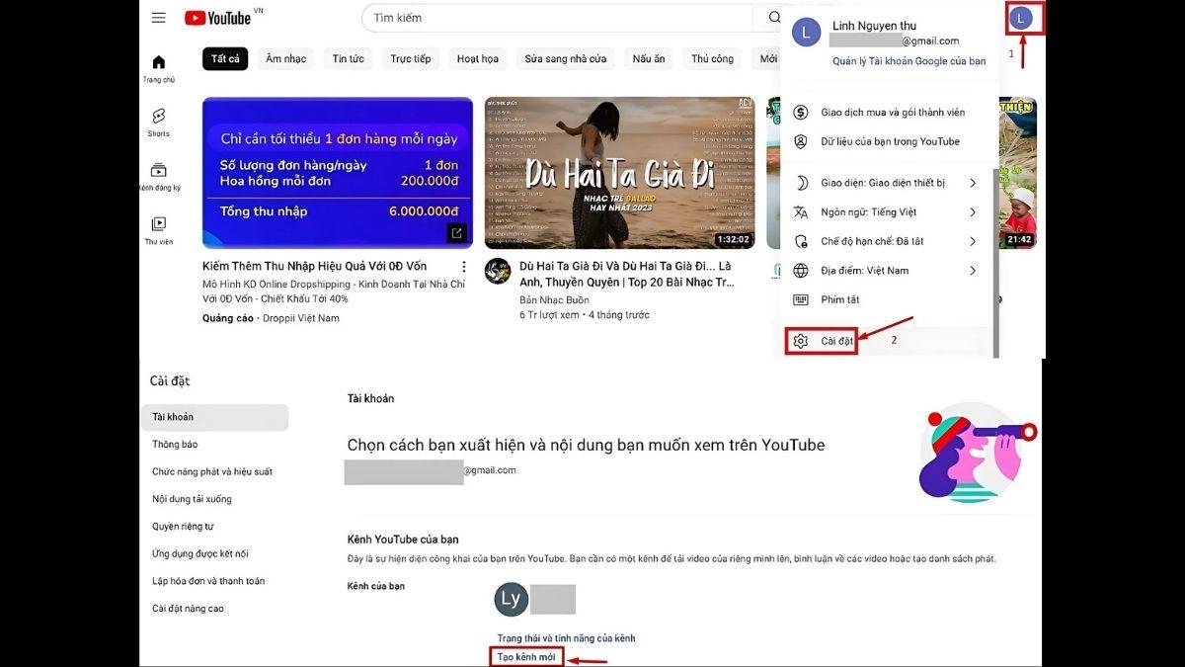Image resolution: width=1185 pixels, height=667 pixels.
Task: Select the Sửa sang nhà cửa chip
Action: point(566,59)
